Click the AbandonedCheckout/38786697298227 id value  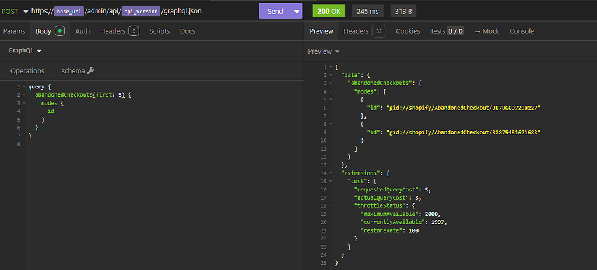coord(463,108)
